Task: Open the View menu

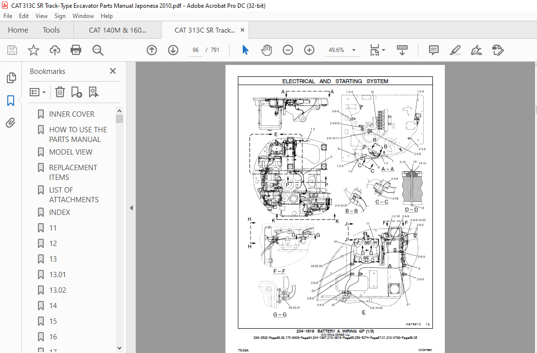Action: 41,16
